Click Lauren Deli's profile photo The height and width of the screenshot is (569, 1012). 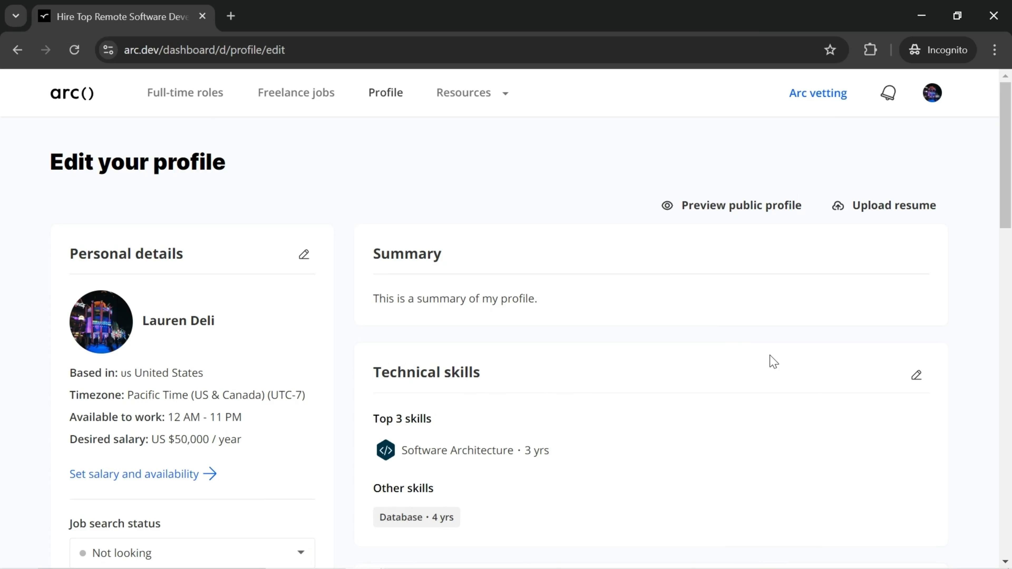click(x=101, y=322)
